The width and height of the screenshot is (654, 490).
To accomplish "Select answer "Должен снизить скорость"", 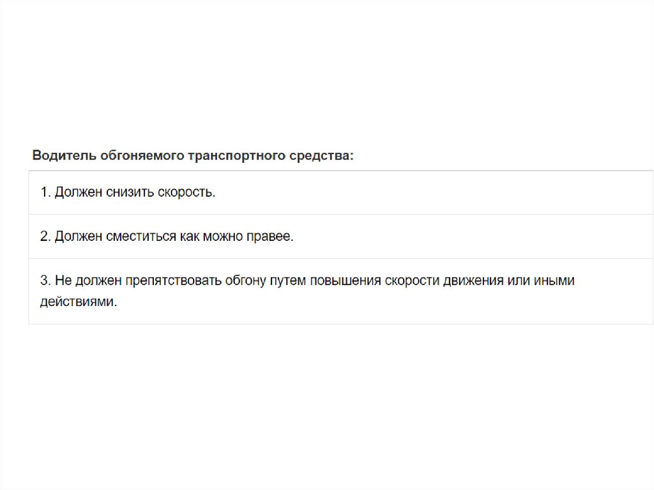I will pyautogui.click(x=128, y=192).
